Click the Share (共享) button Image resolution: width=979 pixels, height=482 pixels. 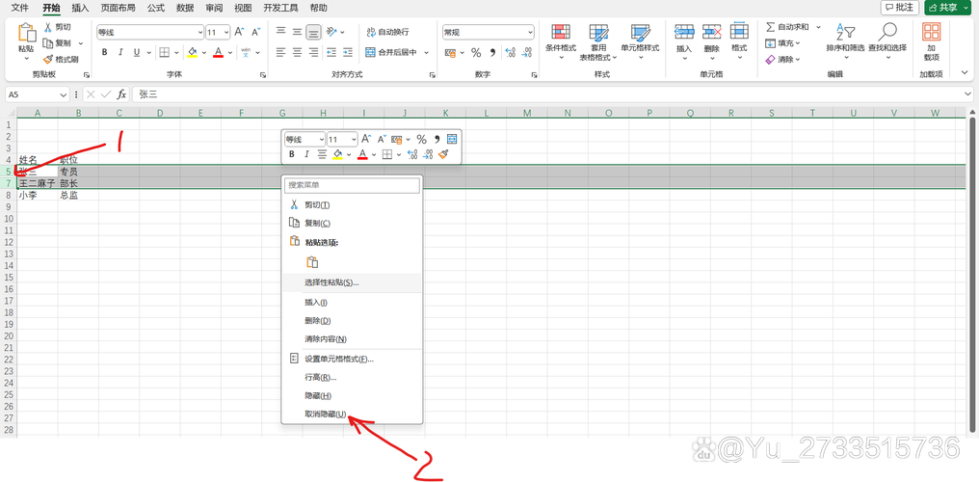pyautogui.click(x=947, y=8)
